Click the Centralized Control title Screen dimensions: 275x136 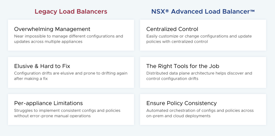pyautogui.click(x=172, y=29)
